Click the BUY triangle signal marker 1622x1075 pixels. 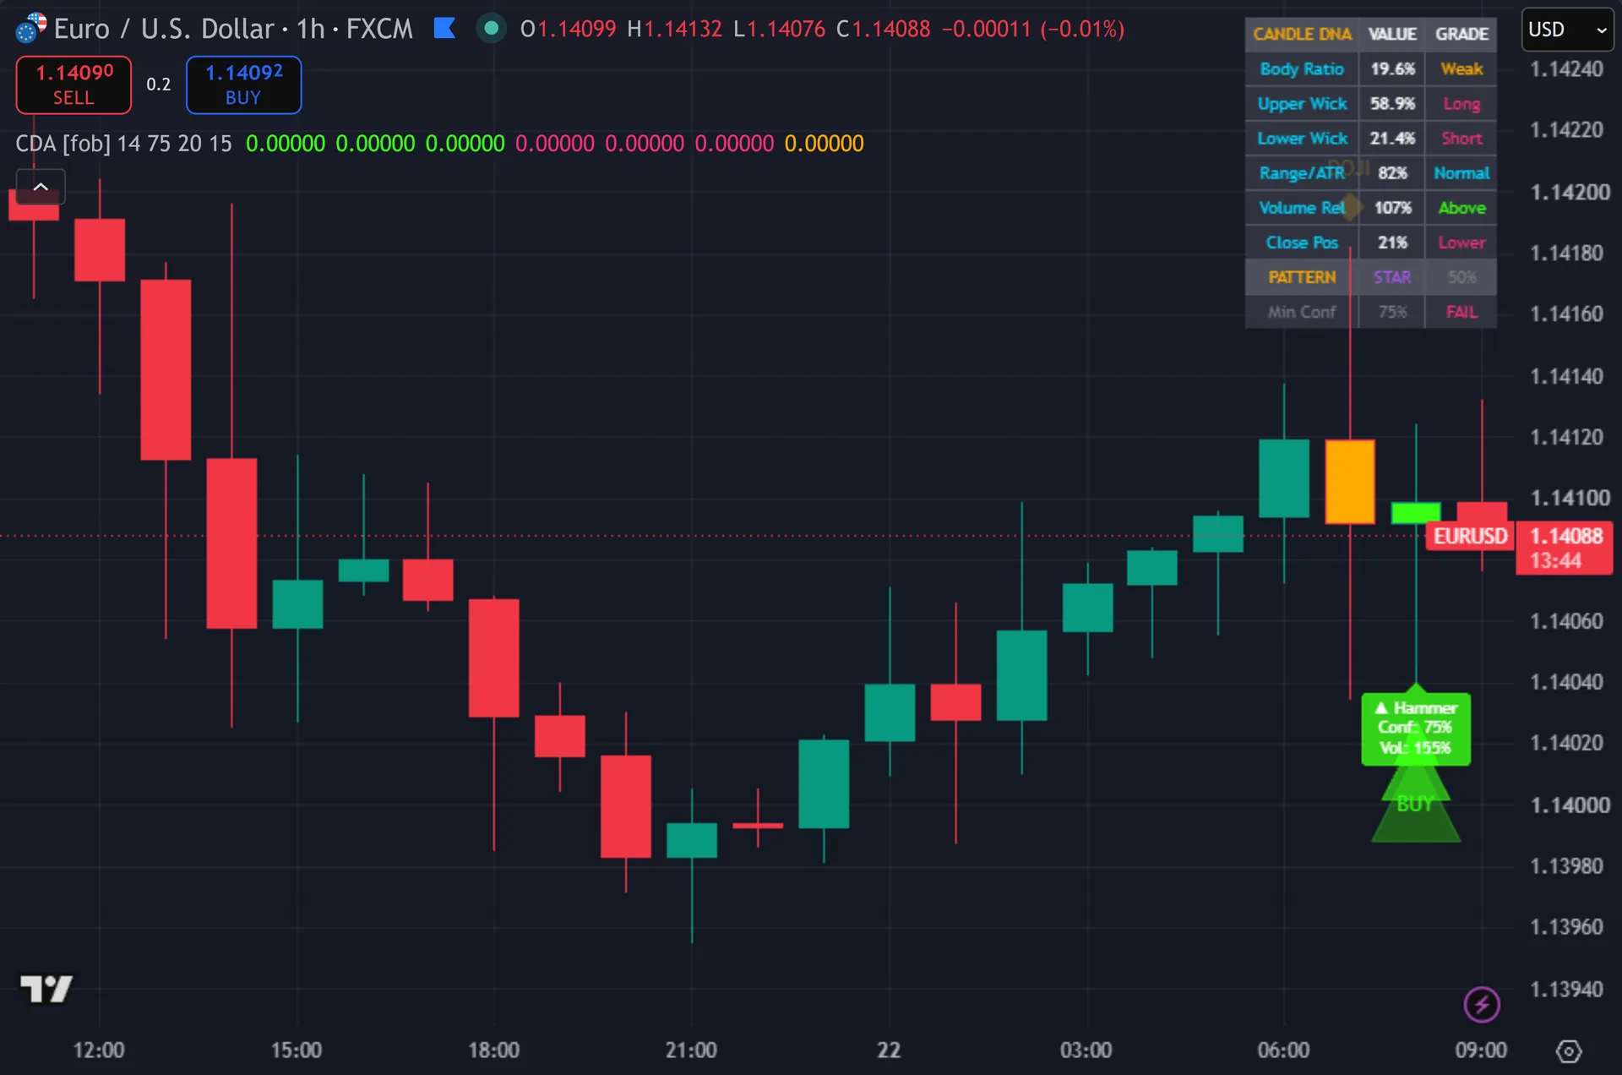point(1415,804)
